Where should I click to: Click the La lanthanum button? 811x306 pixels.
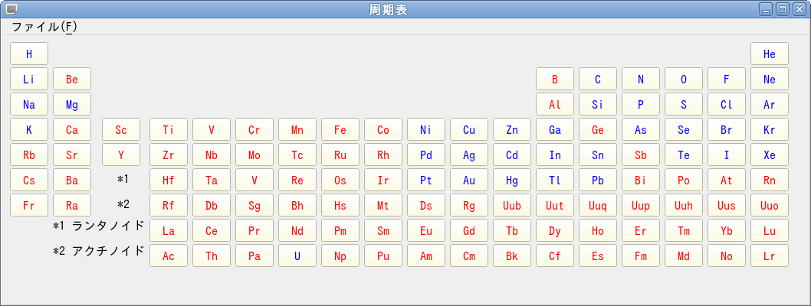tap(169, 231)
